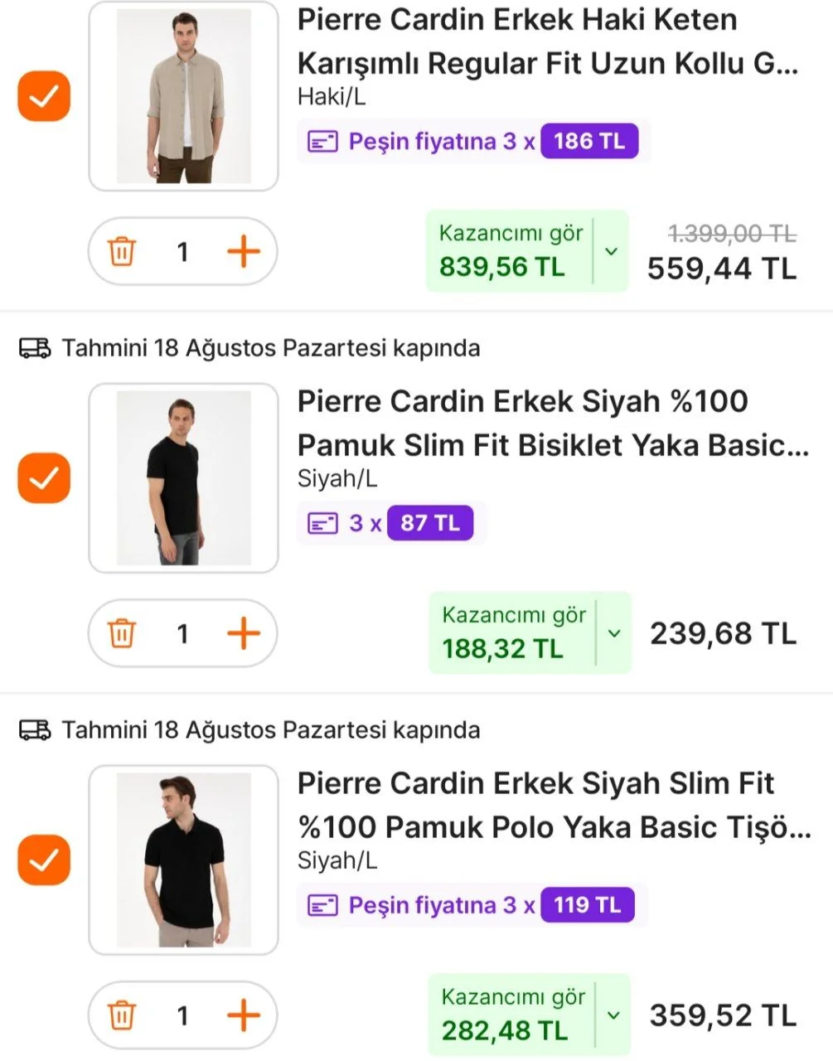Expand savings dropdown showing 282,48 TL
833x1061 pixels.
tap(613, 1015)
